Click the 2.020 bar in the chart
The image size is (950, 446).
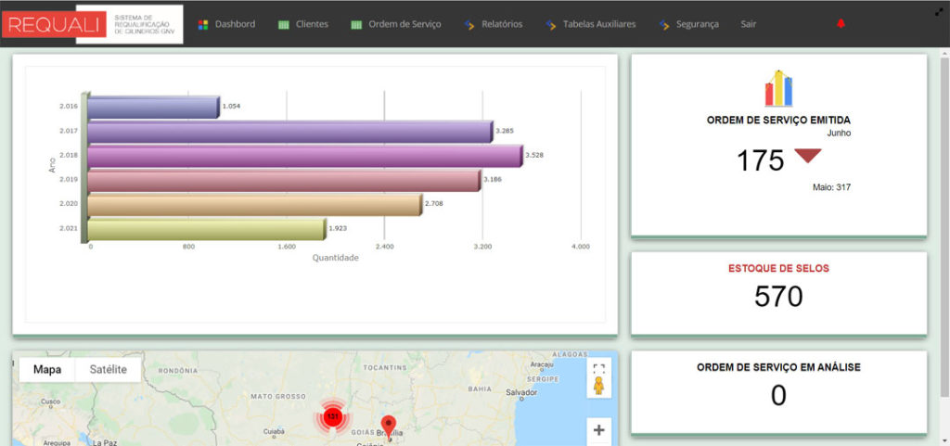[x=254, y=205]
